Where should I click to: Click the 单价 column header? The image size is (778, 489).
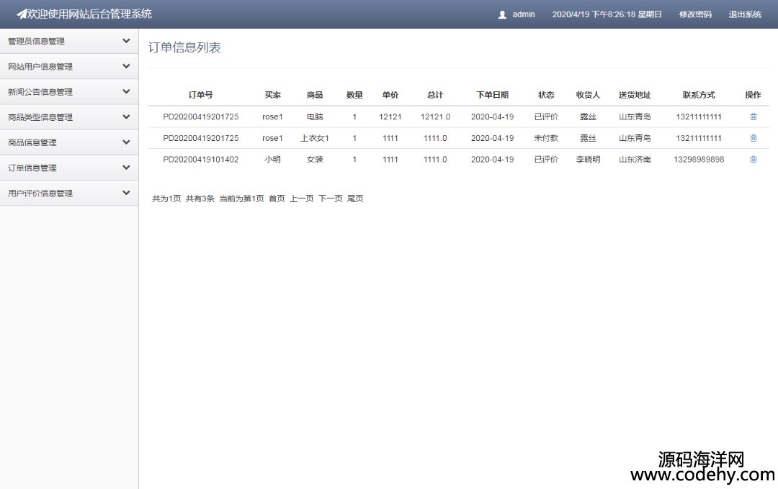click(x=390, y=95)
